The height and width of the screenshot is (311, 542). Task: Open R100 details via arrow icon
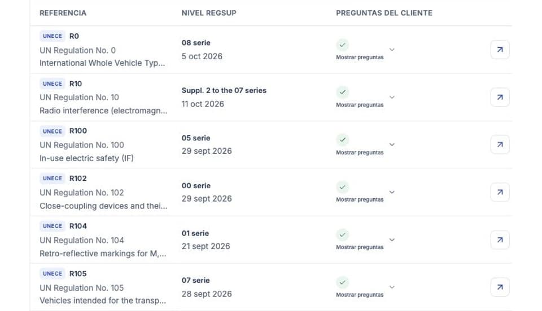point(500,144)
